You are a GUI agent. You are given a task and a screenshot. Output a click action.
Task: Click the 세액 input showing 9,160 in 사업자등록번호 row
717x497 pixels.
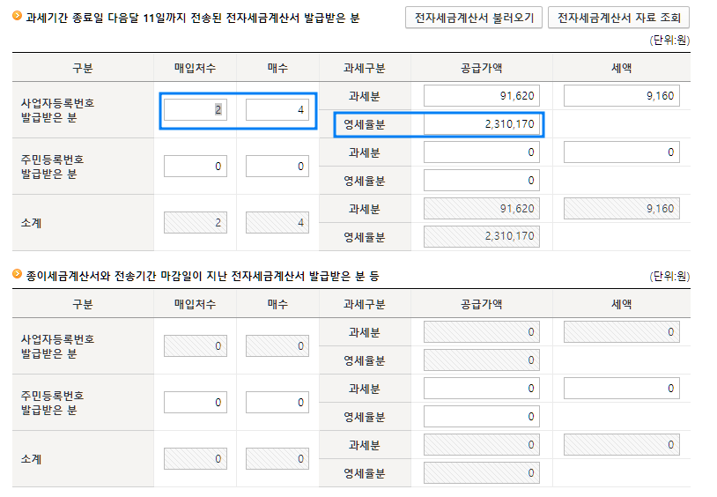[x=621, y=96]
